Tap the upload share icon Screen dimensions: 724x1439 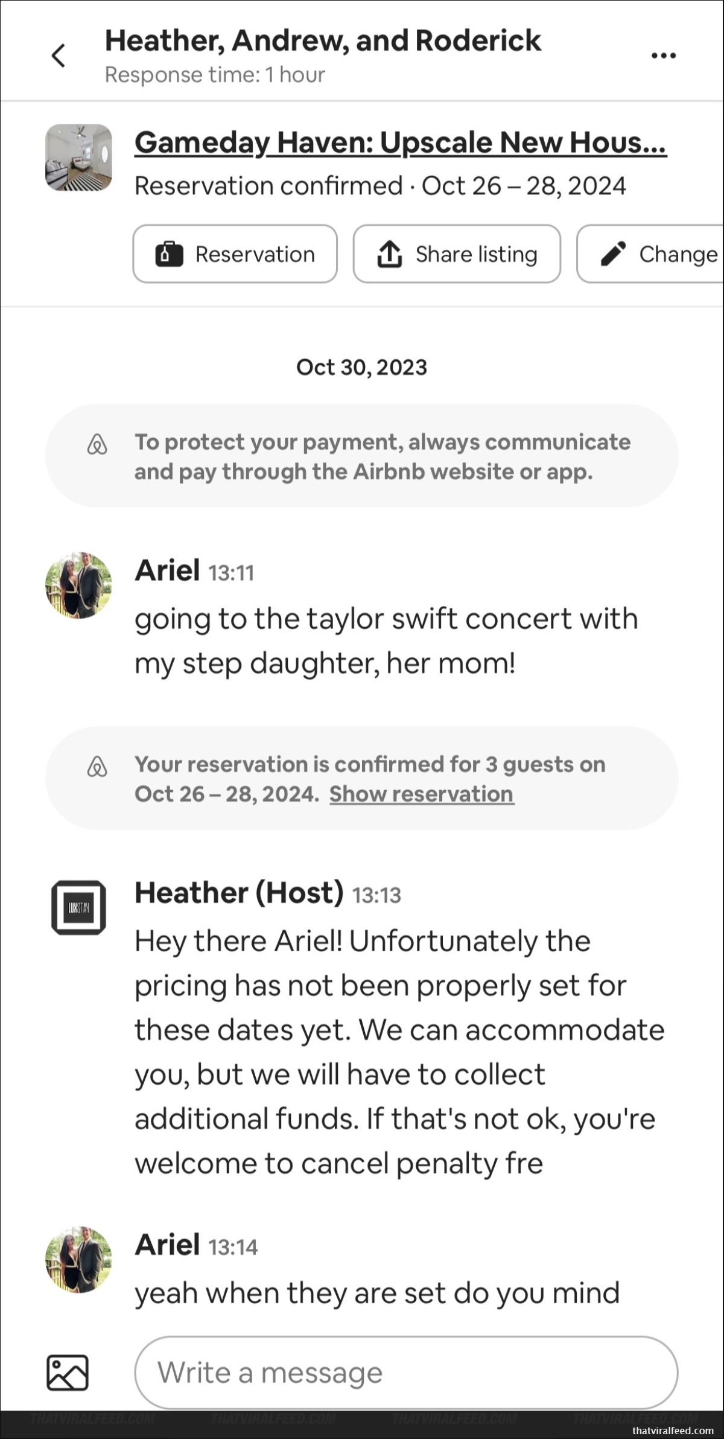tap(390, 254)
